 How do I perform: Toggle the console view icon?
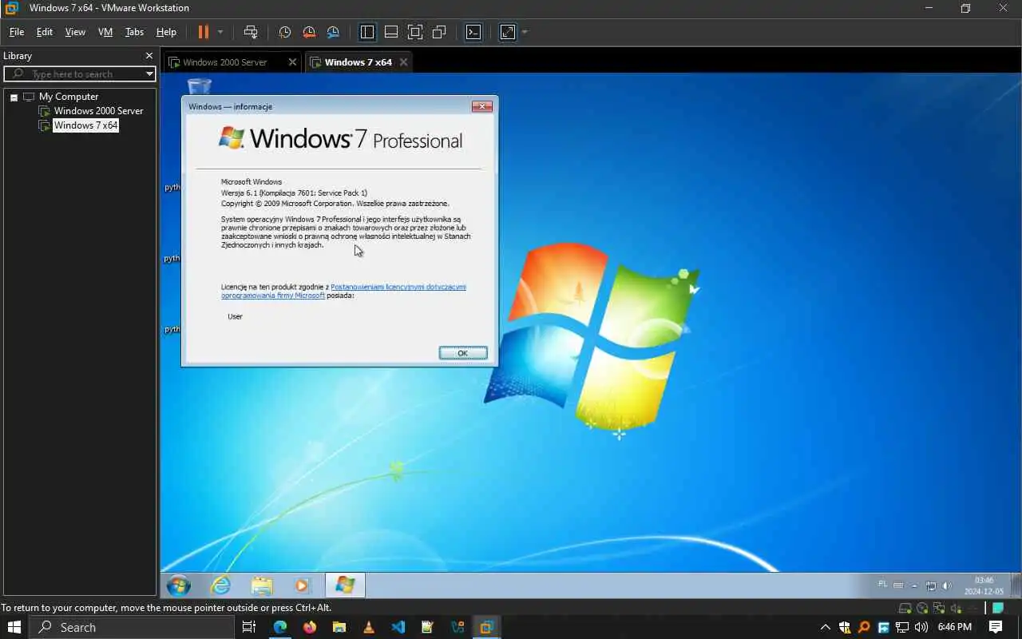[x=473, y=32]
